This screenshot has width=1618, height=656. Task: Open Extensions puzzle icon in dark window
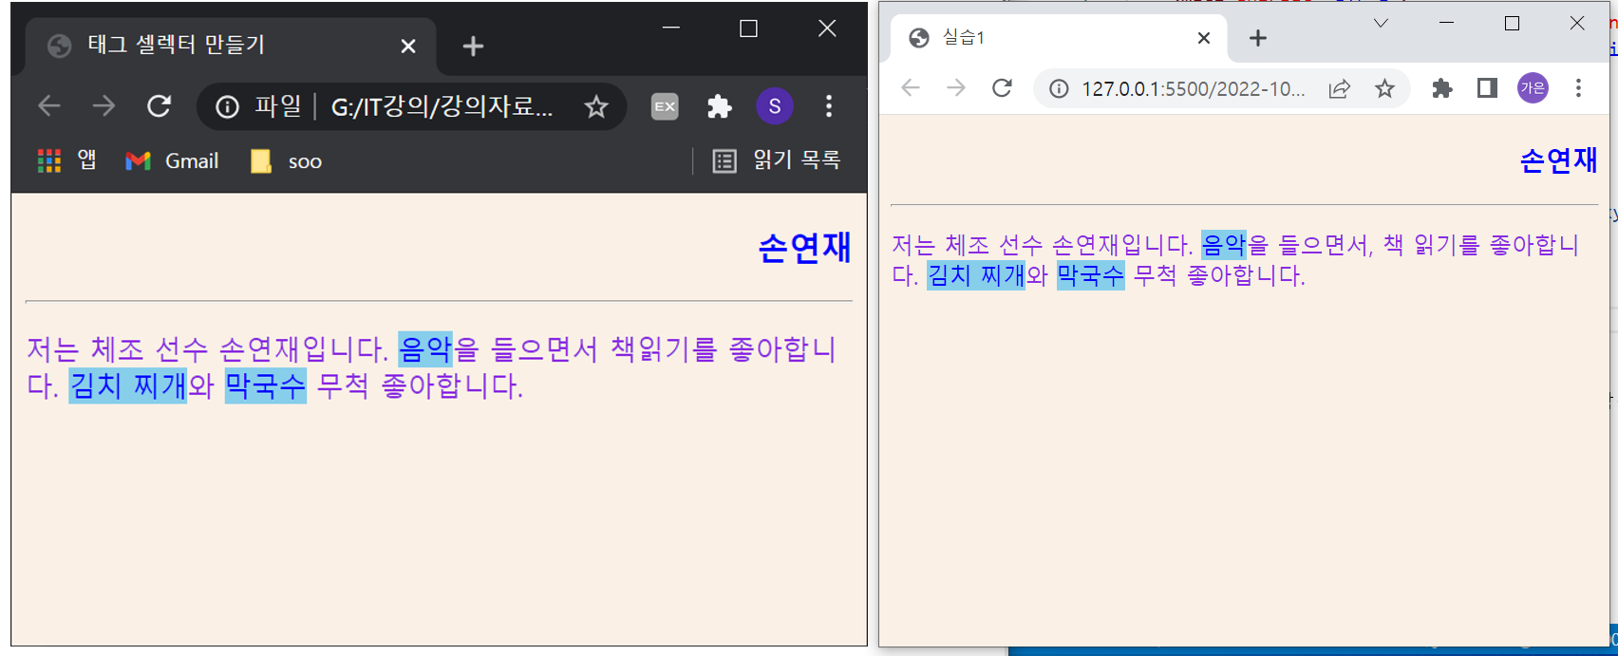coord(720,106)
